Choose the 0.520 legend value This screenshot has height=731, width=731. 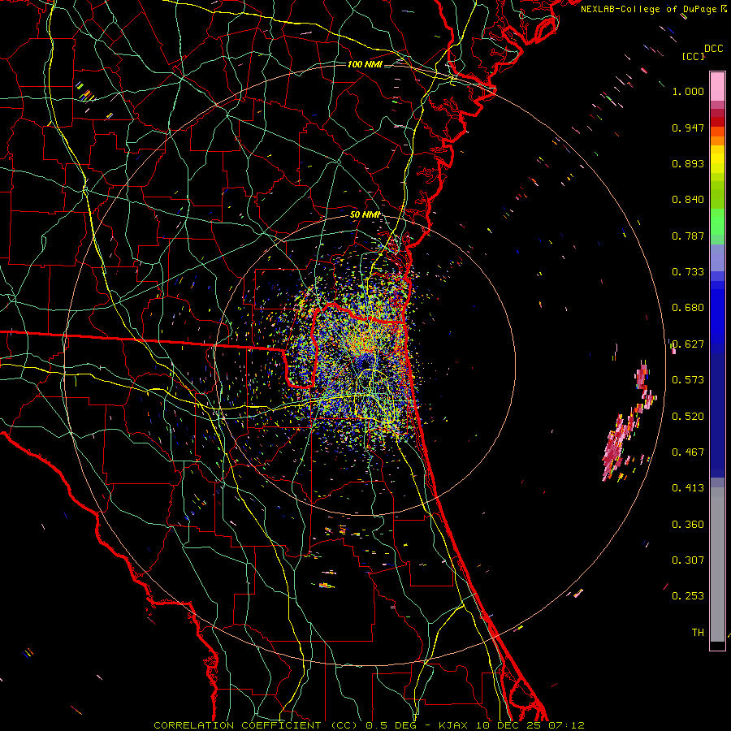[x=688, y=416]
